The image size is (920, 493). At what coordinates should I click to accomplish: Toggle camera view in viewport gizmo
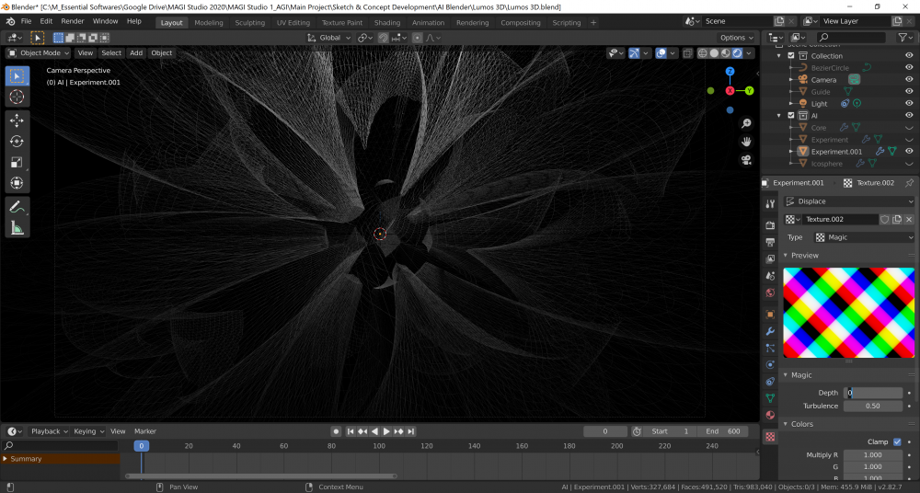[746, 160]
